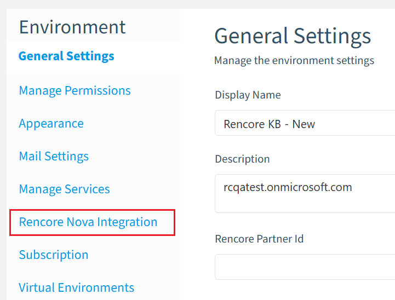
Task: Open General Settings in sidebar
Action: [x=66, y=56]
